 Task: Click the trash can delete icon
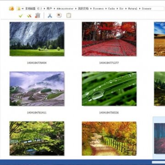click(x=38, y=16)
